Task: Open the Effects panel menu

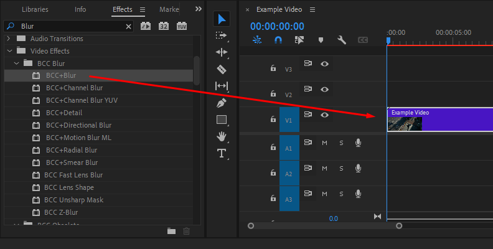Action: [x=143, y=10]
